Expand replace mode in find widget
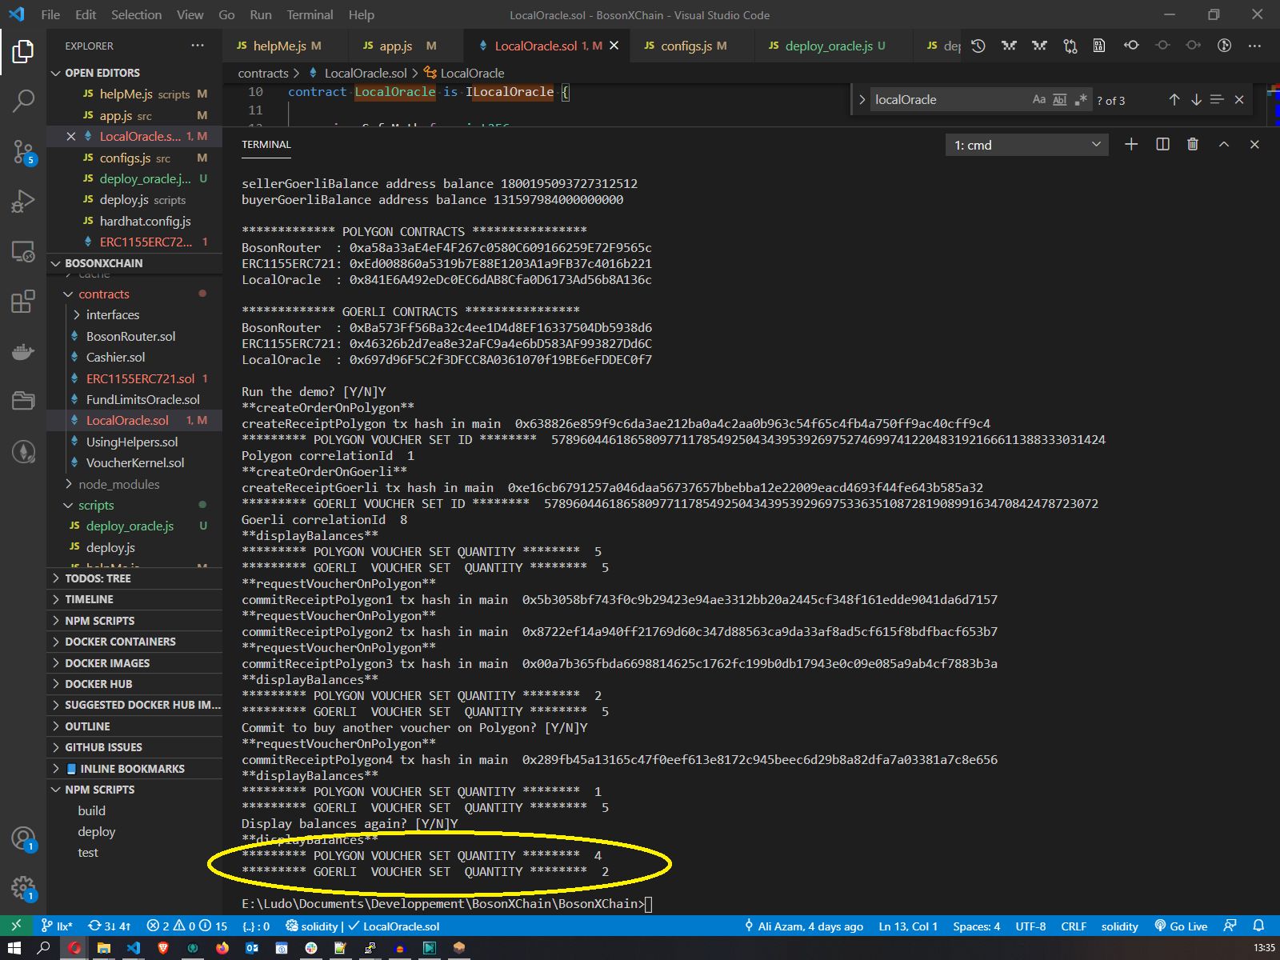Viewport: 1280px width, 960px height. tap(862, 99)
